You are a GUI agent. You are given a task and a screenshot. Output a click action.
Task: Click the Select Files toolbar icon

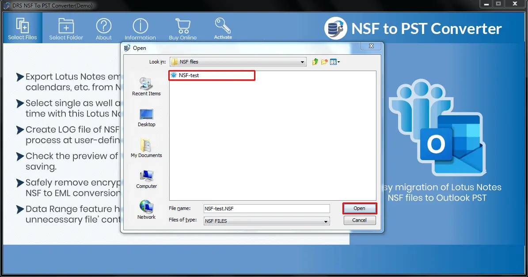pos(23,29)
